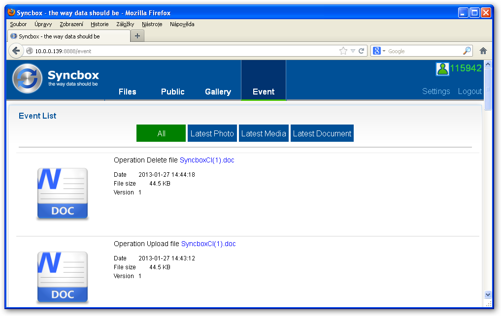Switch to the Public tab

[x=172, y=92]
